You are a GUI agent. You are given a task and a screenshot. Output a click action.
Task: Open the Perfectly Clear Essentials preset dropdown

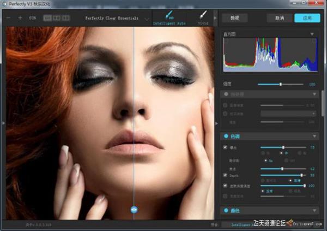(147, 19)
